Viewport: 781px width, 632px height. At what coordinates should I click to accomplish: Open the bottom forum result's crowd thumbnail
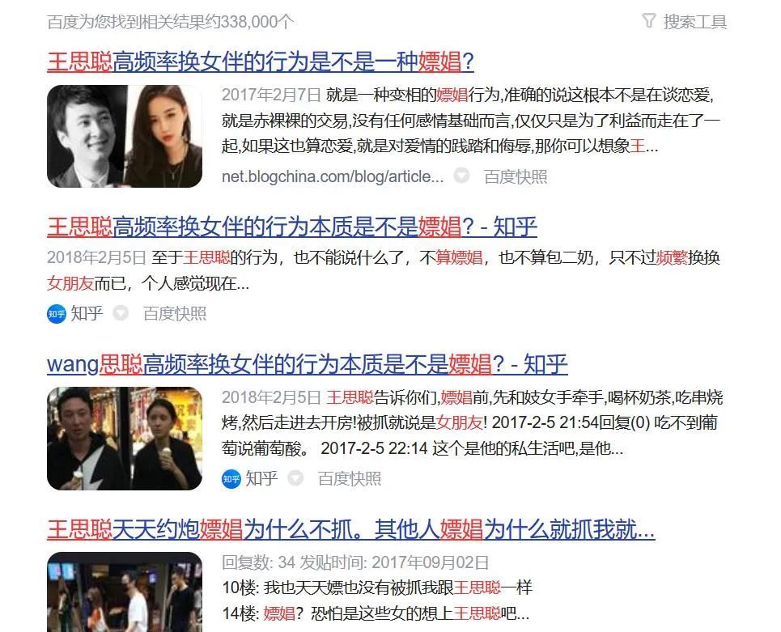(125, 592)
